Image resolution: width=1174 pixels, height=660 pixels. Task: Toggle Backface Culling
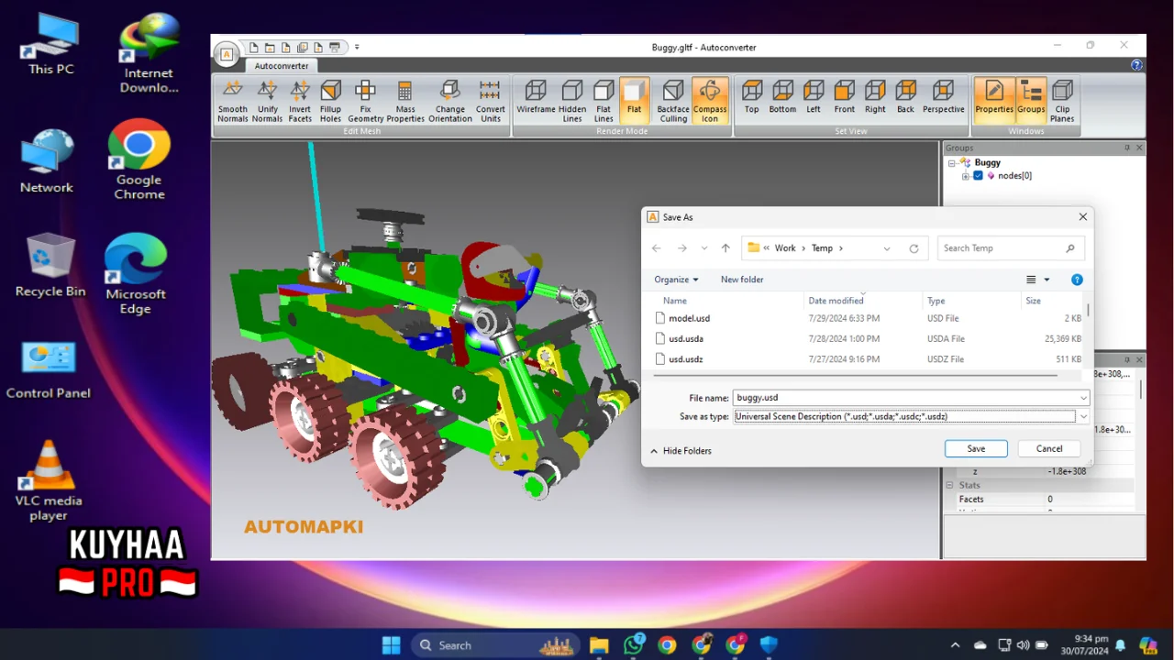coord(673,101)
